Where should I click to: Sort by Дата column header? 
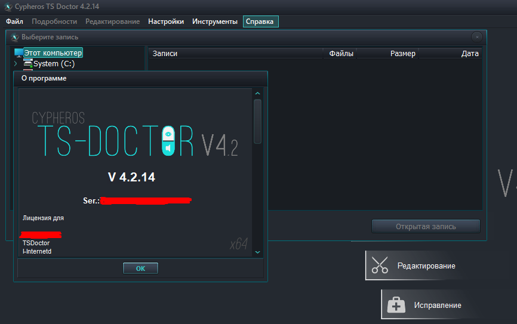pyautogui.click(x=450, y=53)
